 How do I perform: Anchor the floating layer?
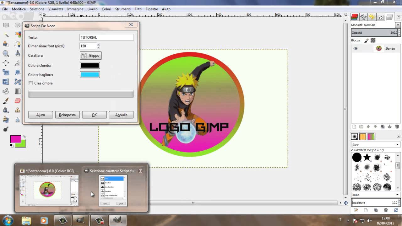point(390,126)
